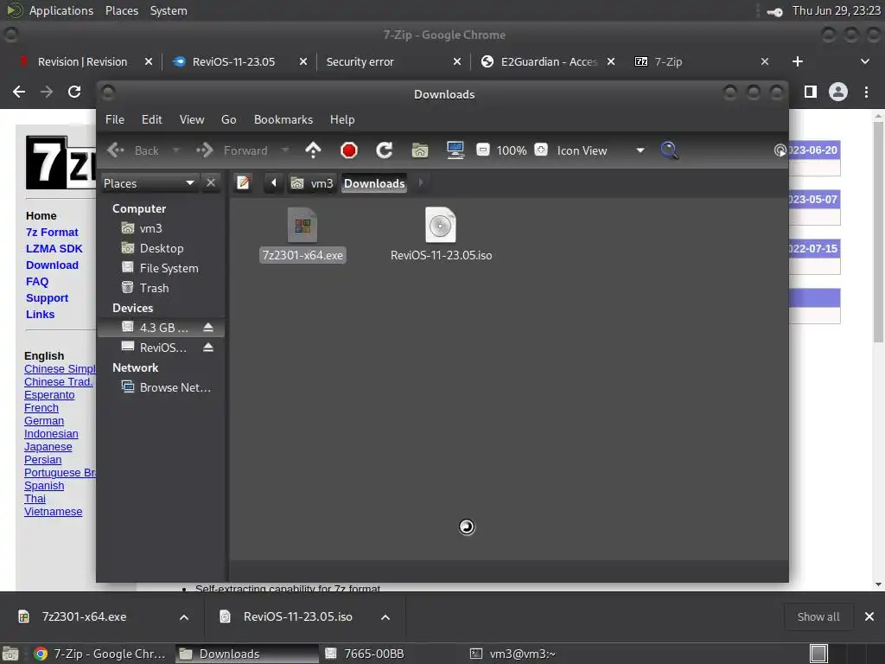
Task: Open the LZMA SDK link
Action: (x=54, y=248)
